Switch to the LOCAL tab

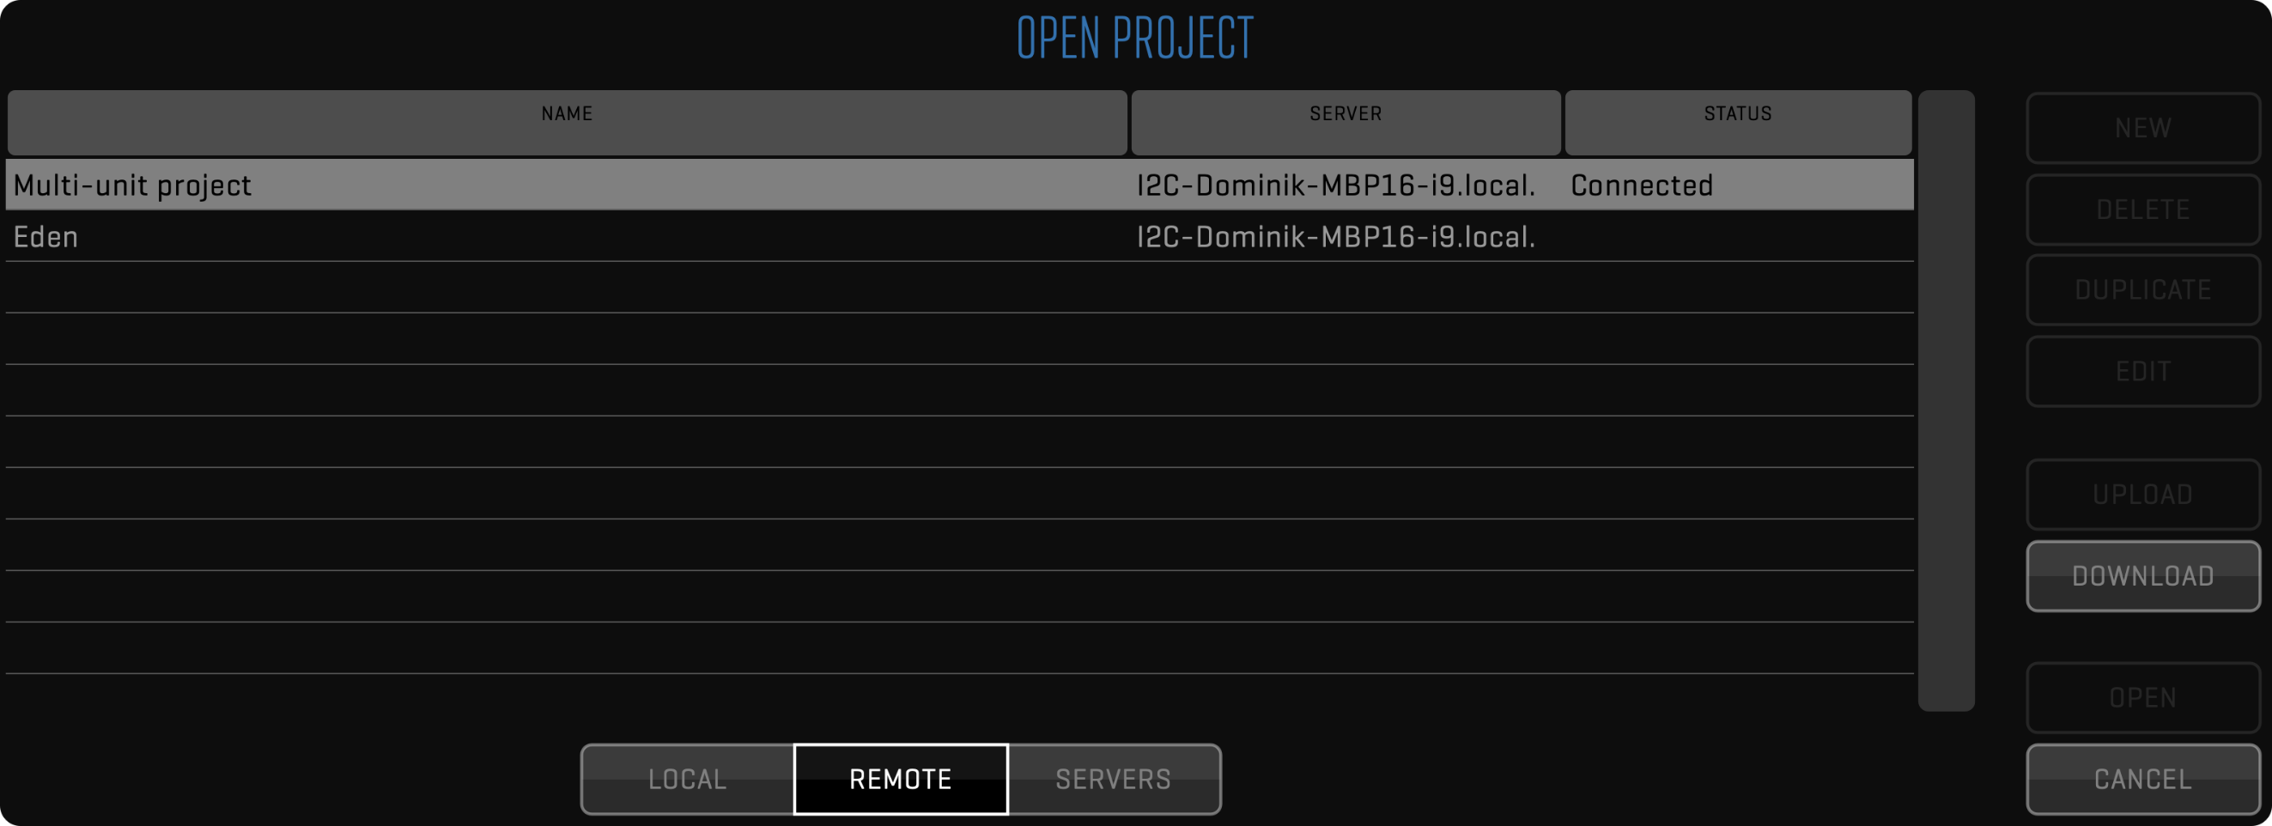point(687,780)
